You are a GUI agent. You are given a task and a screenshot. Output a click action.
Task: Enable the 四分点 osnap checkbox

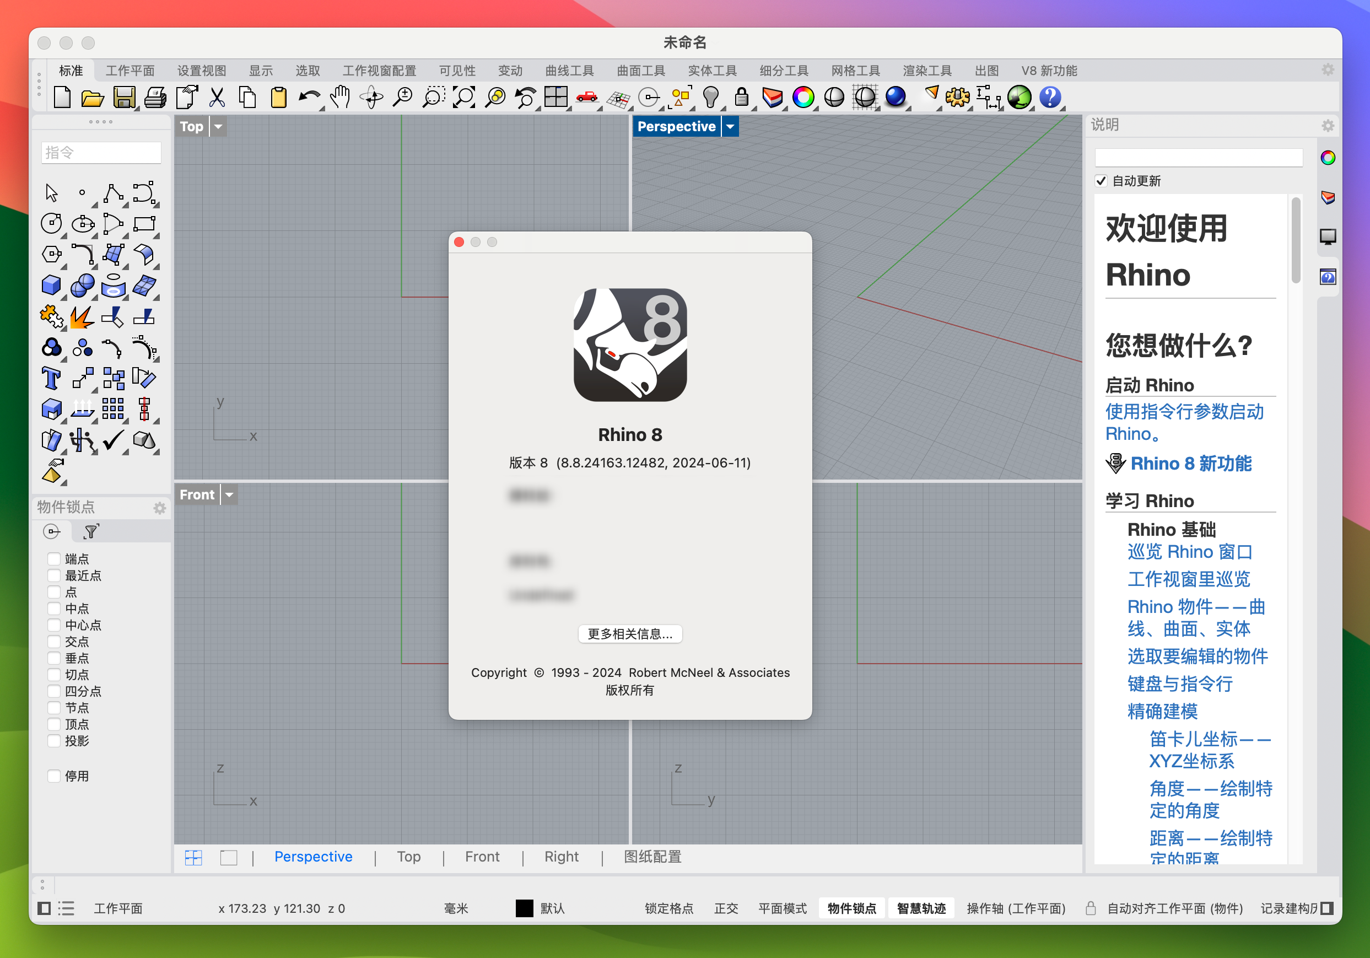tap(53, 691)
